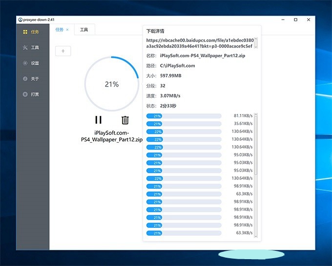Click the remaining time 2分33秒
This screenshot has height=266, width=332.
point(168,106)
